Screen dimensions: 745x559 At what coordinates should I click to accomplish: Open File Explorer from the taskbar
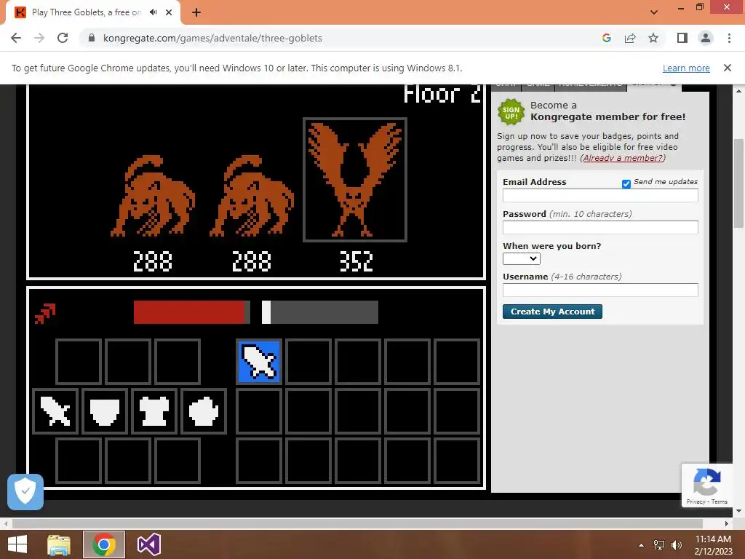point(59,544)
